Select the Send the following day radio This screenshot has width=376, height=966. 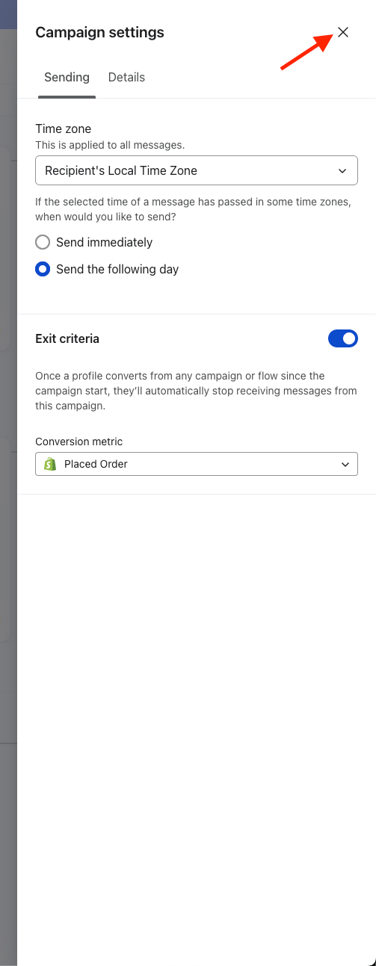click(43, 269)
